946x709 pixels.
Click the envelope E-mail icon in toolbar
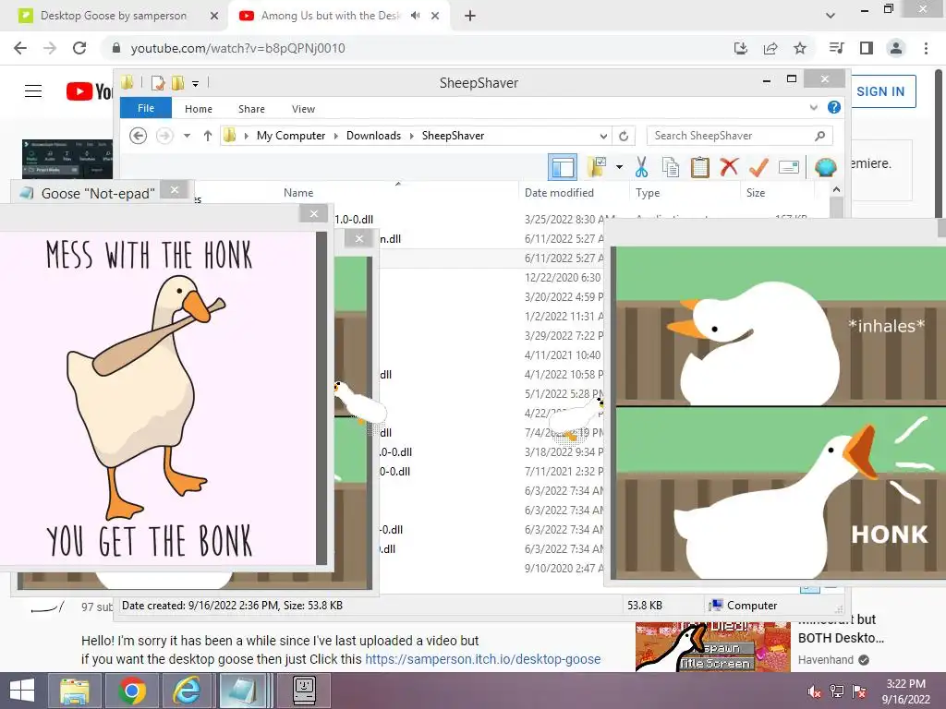[x=789, y=167]
